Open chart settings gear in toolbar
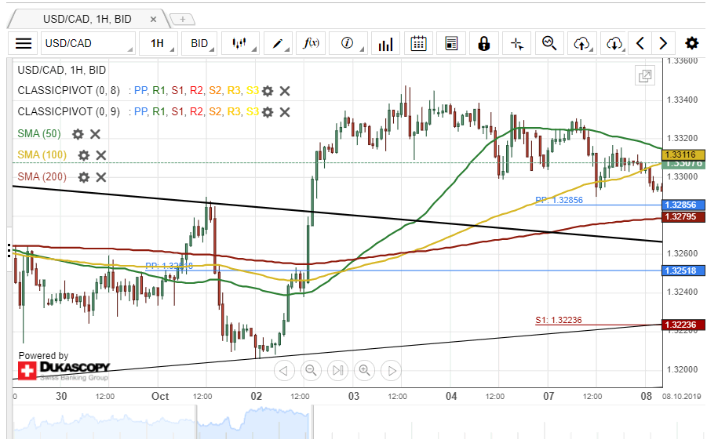The height and width of the screenshot is (443, 707). pos(691,44)
